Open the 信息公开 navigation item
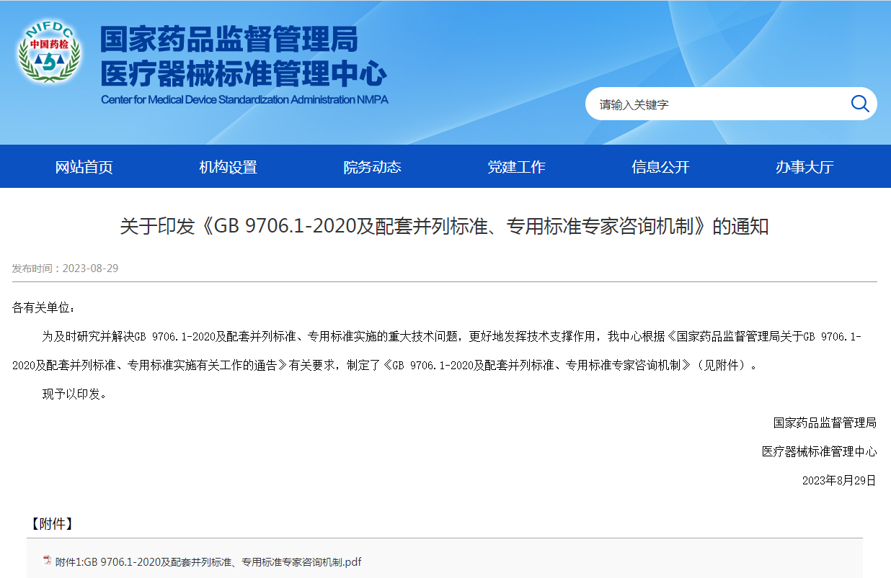The height and width of the screenshot is (578, 891). click(660, 167)
